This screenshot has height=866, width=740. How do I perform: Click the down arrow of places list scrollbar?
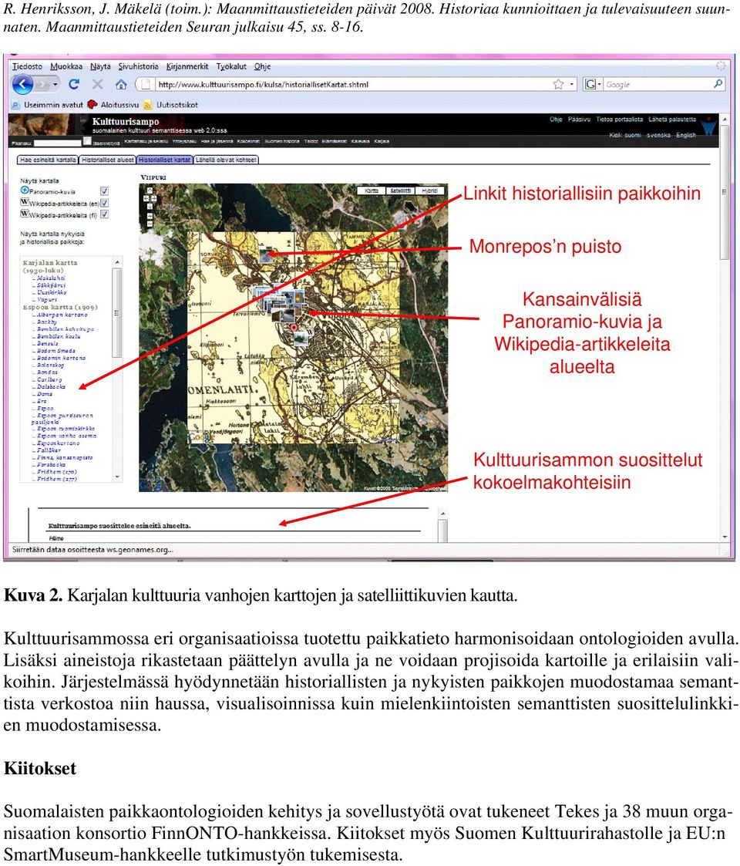[x=117, y=477]
